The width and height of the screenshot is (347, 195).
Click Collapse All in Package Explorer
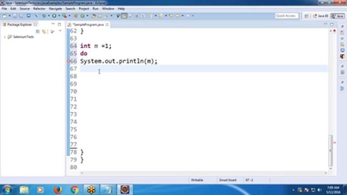[x=38, y=31]
